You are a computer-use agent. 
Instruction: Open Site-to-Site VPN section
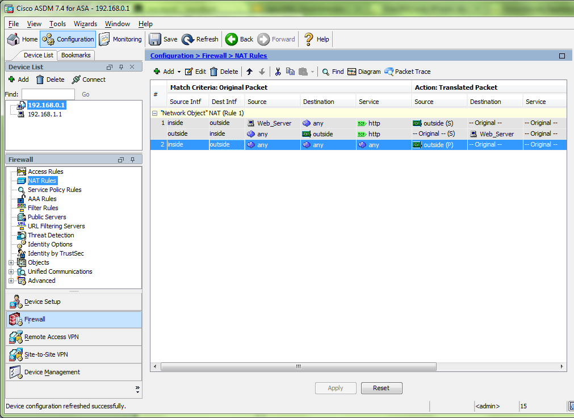point(74,354)
